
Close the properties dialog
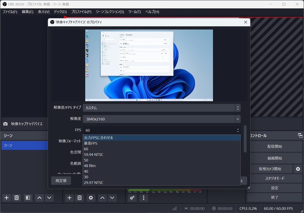coord(245,22)
